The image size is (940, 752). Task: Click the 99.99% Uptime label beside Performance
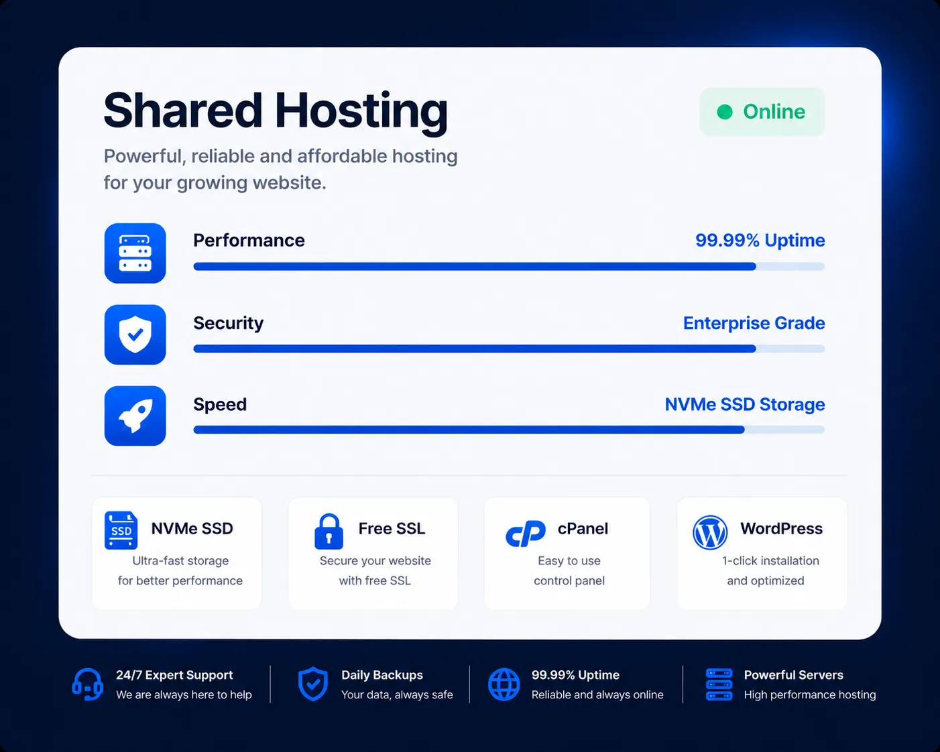[x=760, y=240]
